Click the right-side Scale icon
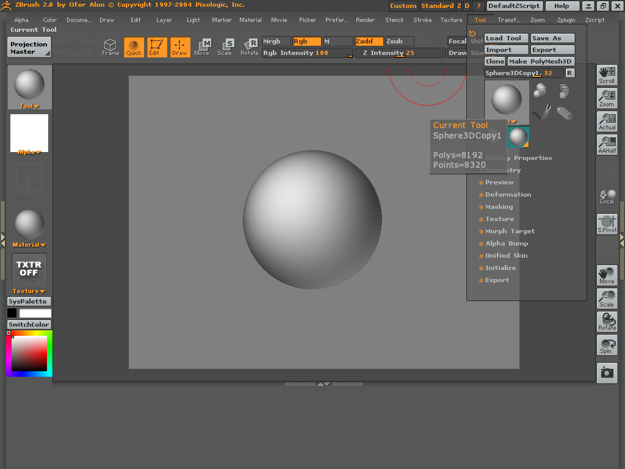 [607, 298]
